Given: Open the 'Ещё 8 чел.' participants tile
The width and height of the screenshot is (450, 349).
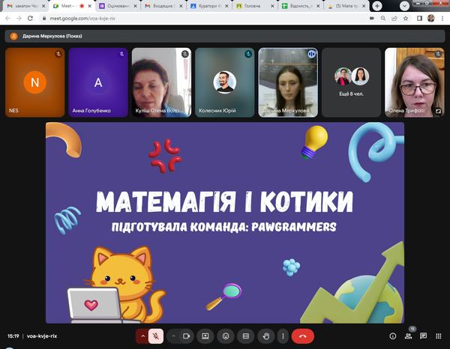Looking at the screenshot, I should pyautogui.click(x=351, y=82).
